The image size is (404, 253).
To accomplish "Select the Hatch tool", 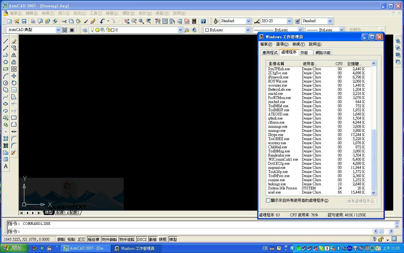I will 6,139.
